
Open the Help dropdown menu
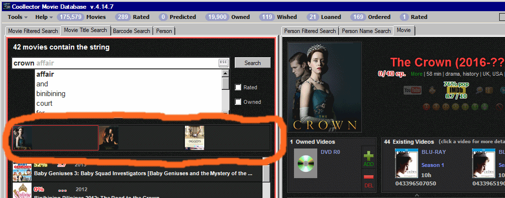pos(44,17)
